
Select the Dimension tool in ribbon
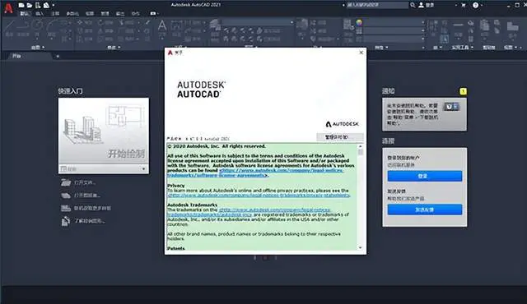pos(176,27)
